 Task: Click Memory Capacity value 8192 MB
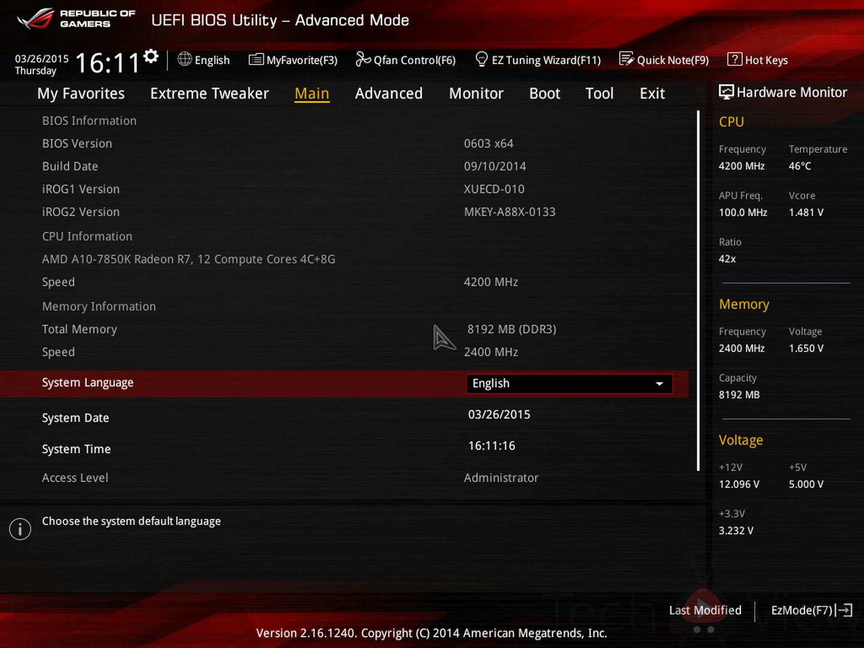[x=739, y=395]
